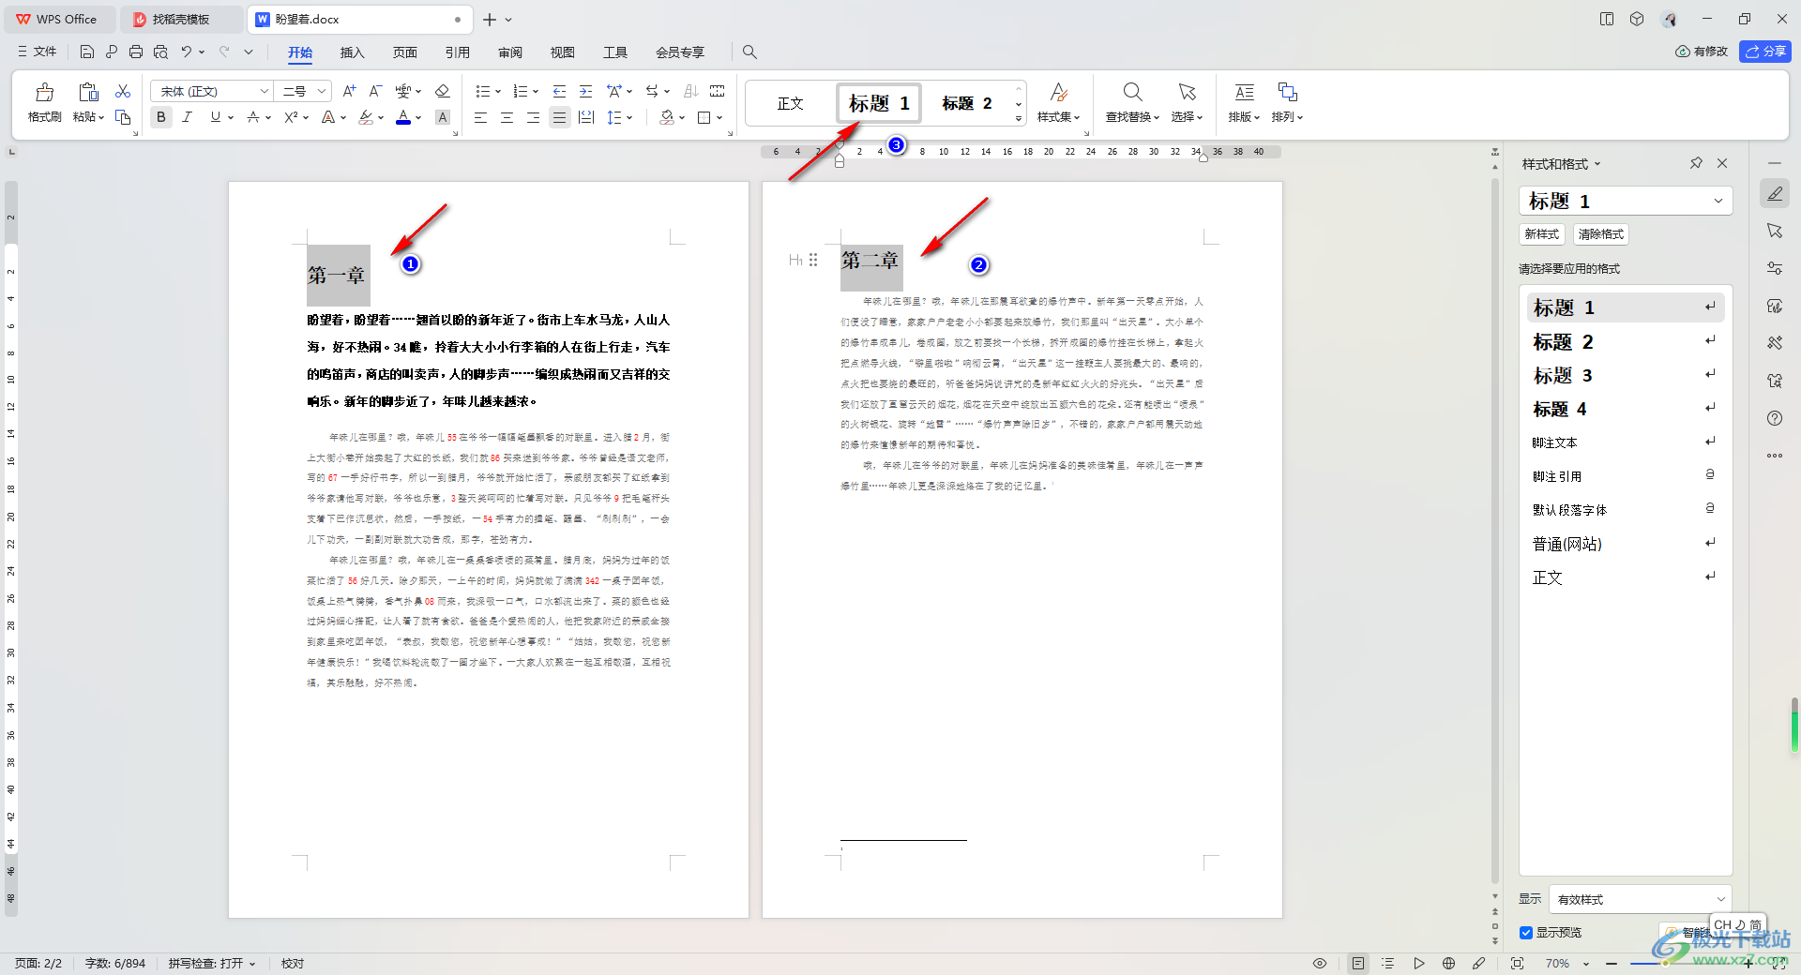Toggle Underline formatting

[x=216, y=117]
